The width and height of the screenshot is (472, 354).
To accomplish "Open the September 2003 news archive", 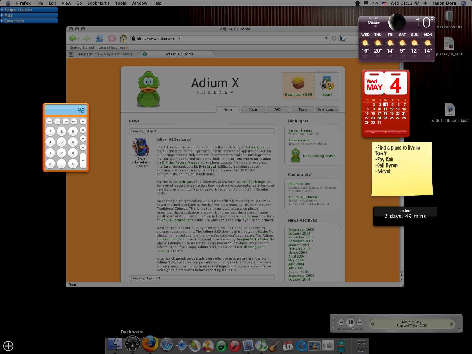I will click(301, 230).
